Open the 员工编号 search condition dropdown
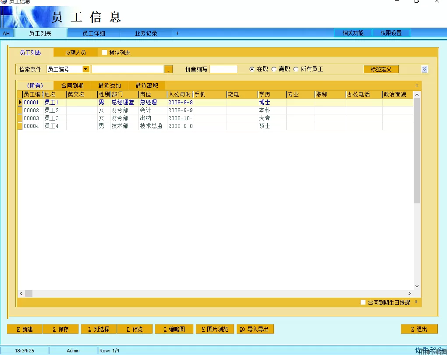This screenshot has height=355, width=447. tap(86, 69)
